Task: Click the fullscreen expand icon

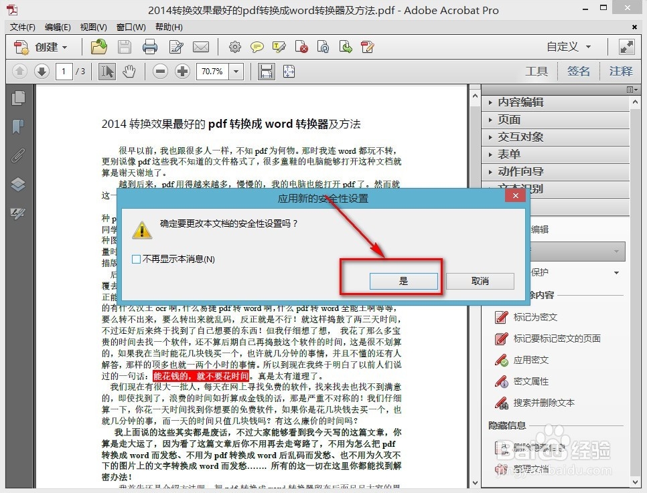Action: pyautogui.click(x=626, y=47)
